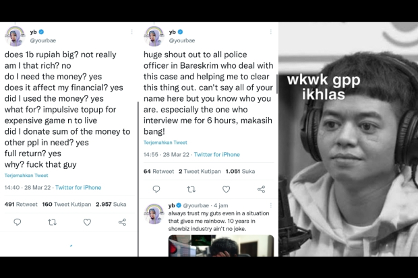
Task: Click the retweet icon under the Bareskrim tweet
Action: [x=191, y=189]
